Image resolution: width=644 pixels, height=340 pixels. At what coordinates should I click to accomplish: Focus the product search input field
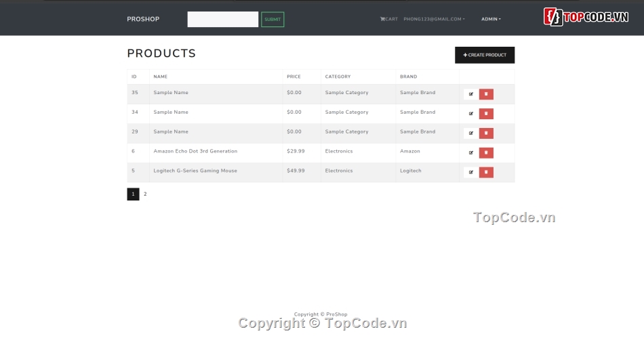point(222,20)
